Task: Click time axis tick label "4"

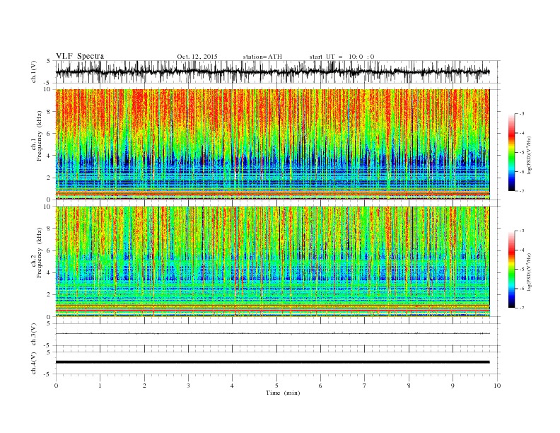Action: point(233,386)
